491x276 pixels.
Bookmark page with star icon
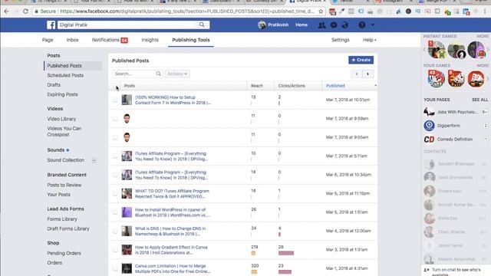321,11
